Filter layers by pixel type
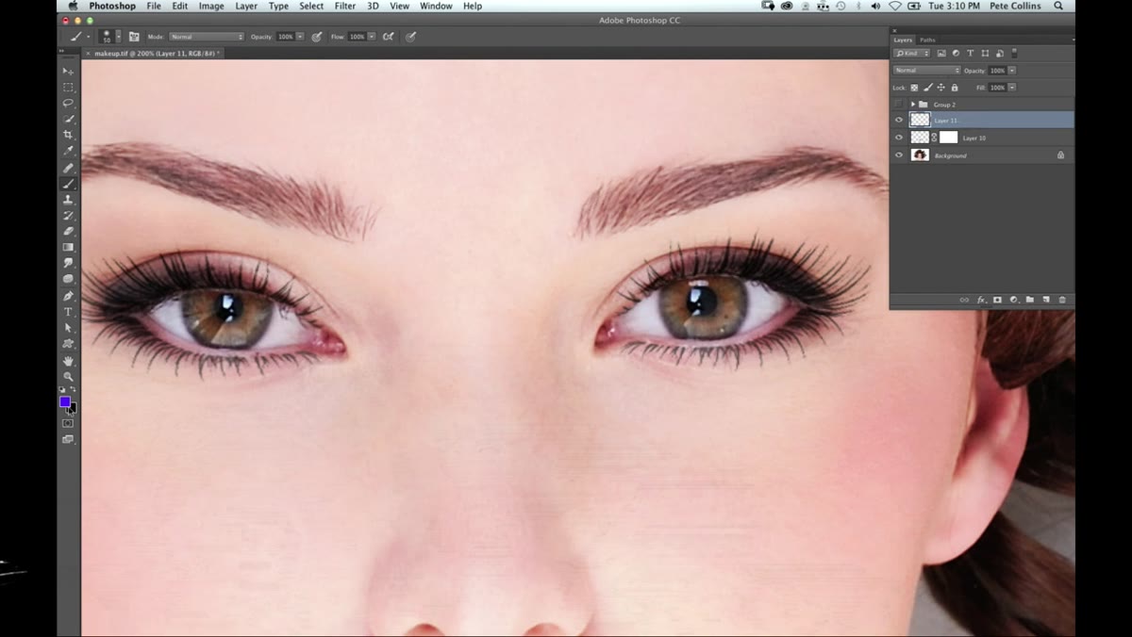The width and height of the screenshot is (1132, 637). [941, 54]
